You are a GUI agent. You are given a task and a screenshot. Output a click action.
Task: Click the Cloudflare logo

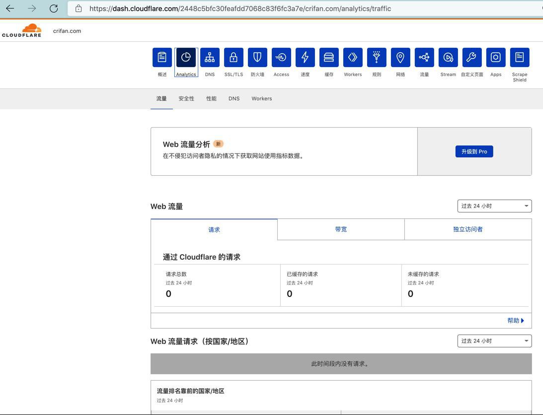point(21,30)
